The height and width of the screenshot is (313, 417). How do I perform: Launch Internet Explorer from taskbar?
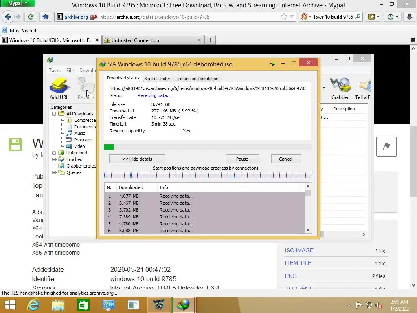pyautogui.click(x=33, y=305)
